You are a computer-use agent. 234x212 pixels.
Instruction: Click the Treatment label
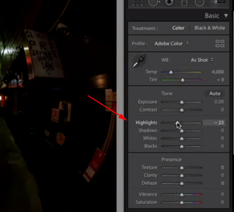coord(145,28)
